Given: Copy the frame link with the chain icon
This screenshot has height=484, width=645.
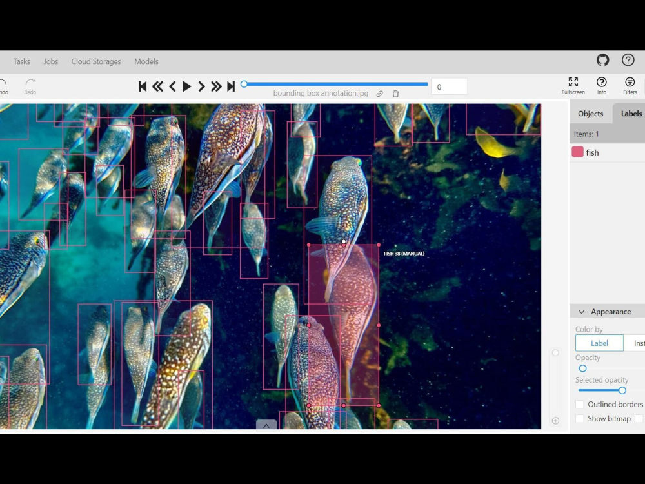Looking at the screenshot, I should pyautogui.click(x=379, y=93).
